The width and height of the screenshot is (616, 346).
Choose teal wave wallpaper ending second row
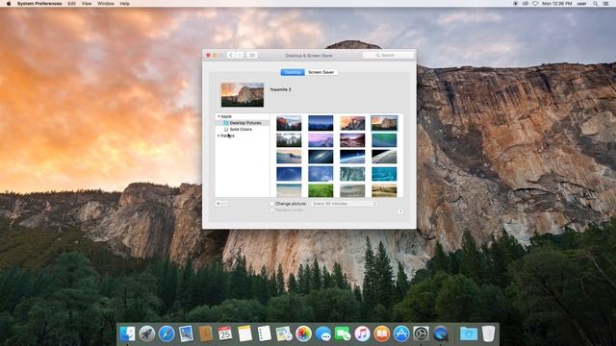pos(384,140)
